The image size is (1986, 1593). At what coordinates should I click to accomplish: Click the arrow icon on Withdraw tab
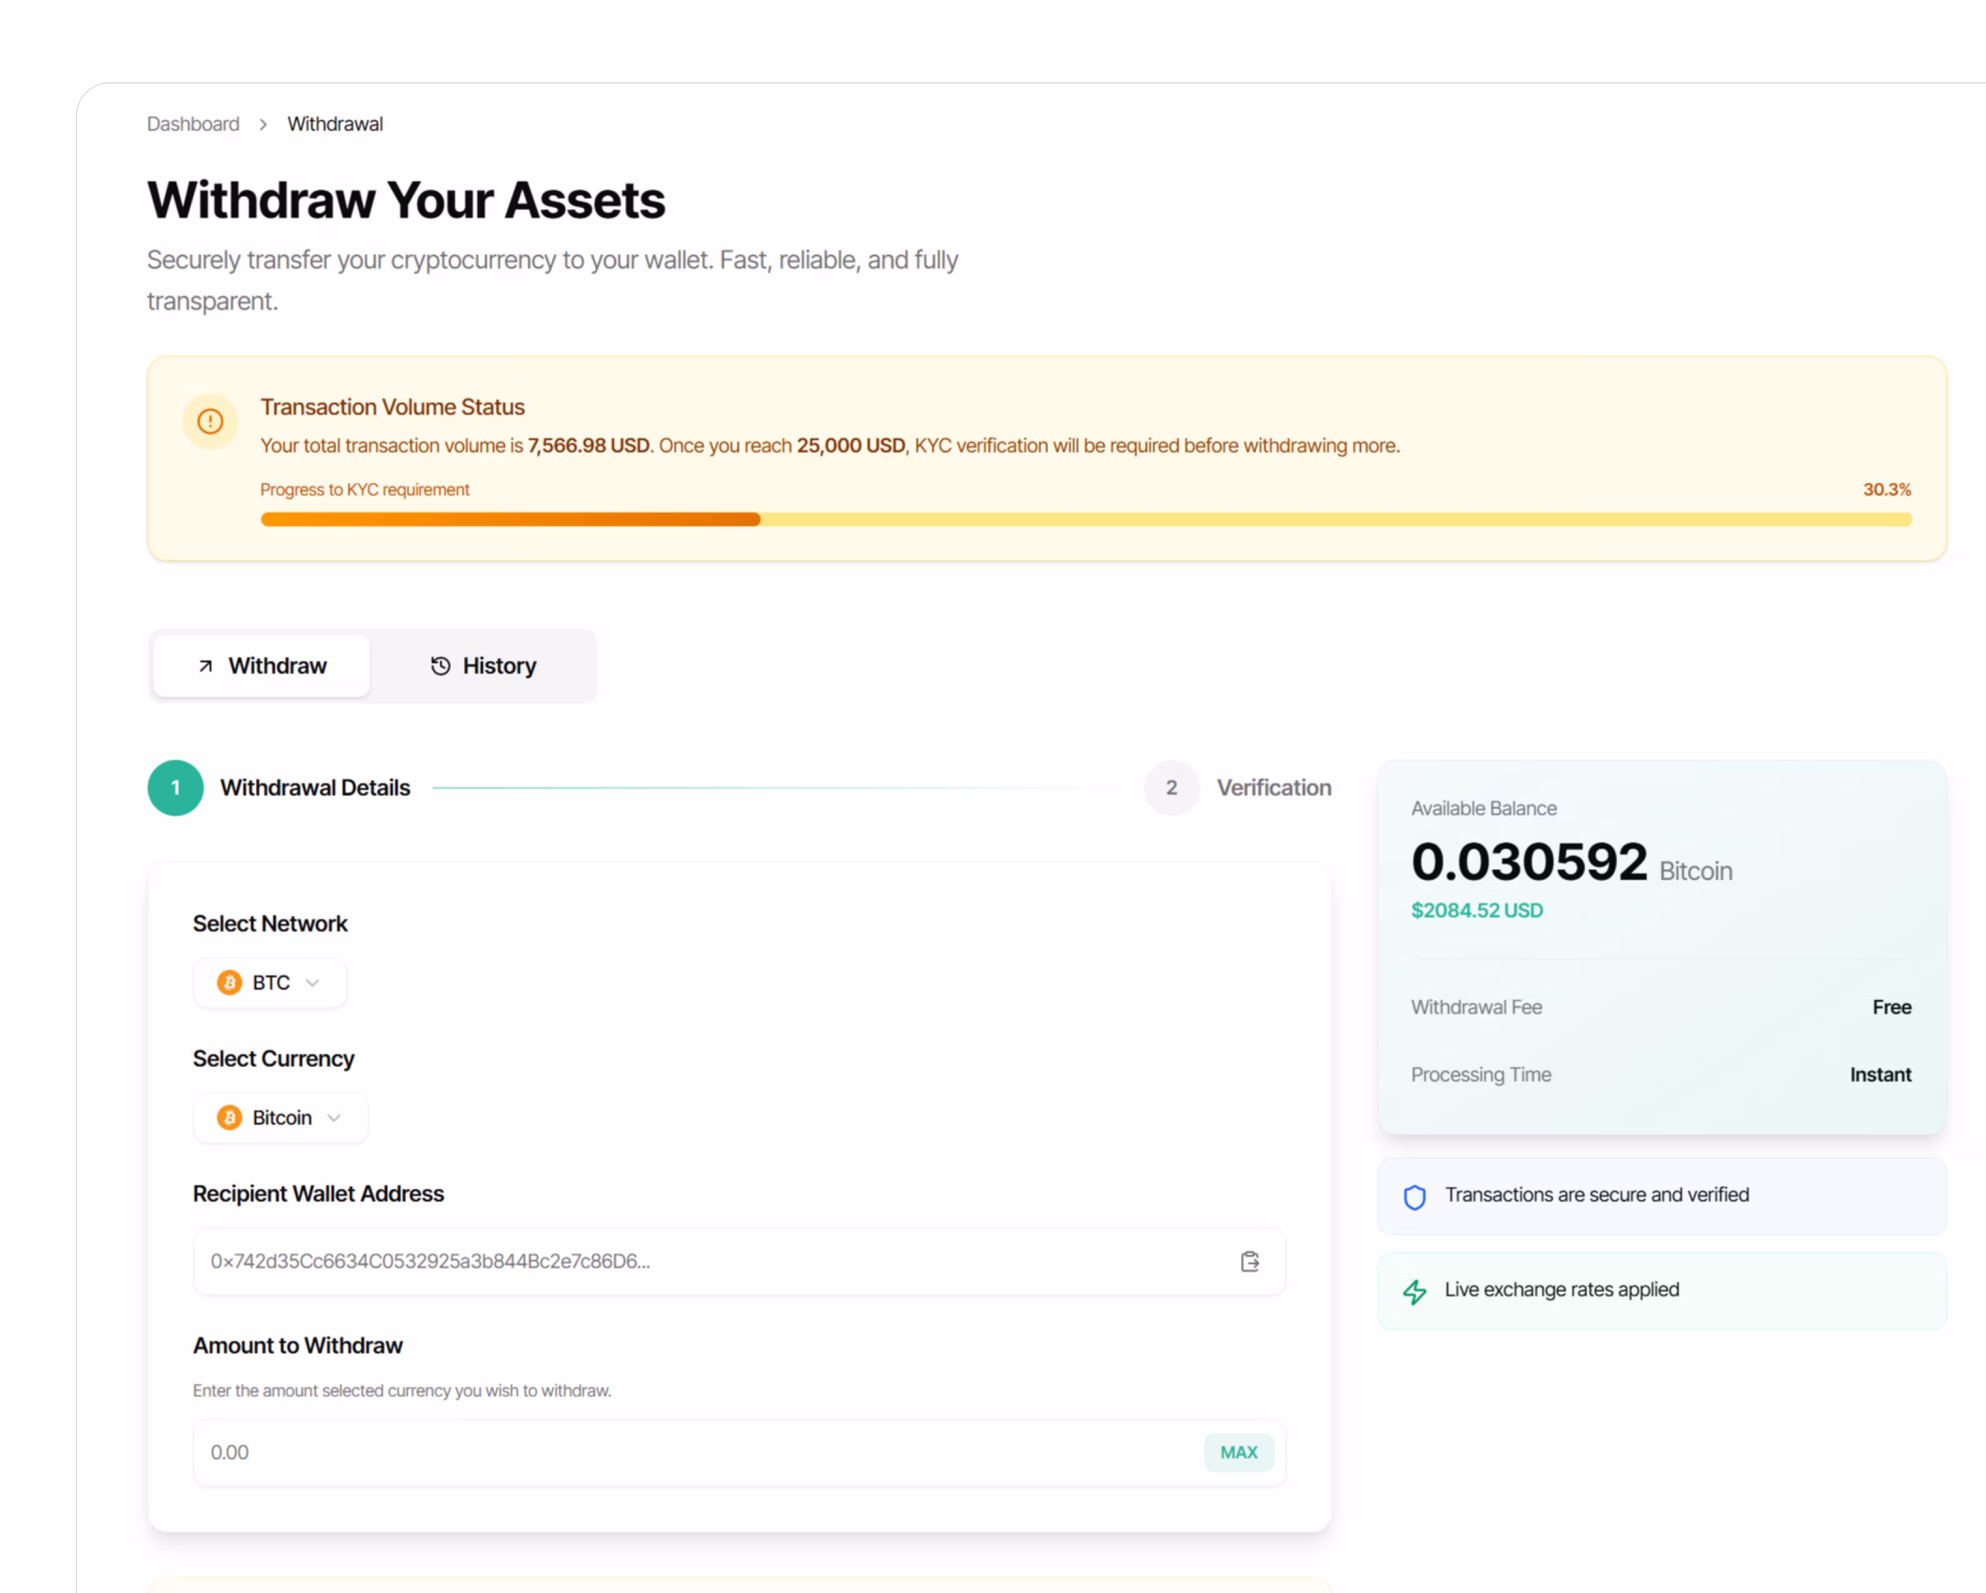[205, 665]
